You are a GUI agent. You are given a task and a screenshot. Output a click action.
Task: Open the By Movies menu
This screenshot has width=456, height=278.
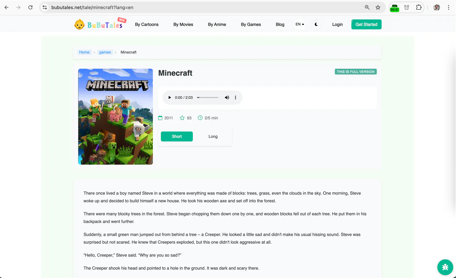(183, 24)
